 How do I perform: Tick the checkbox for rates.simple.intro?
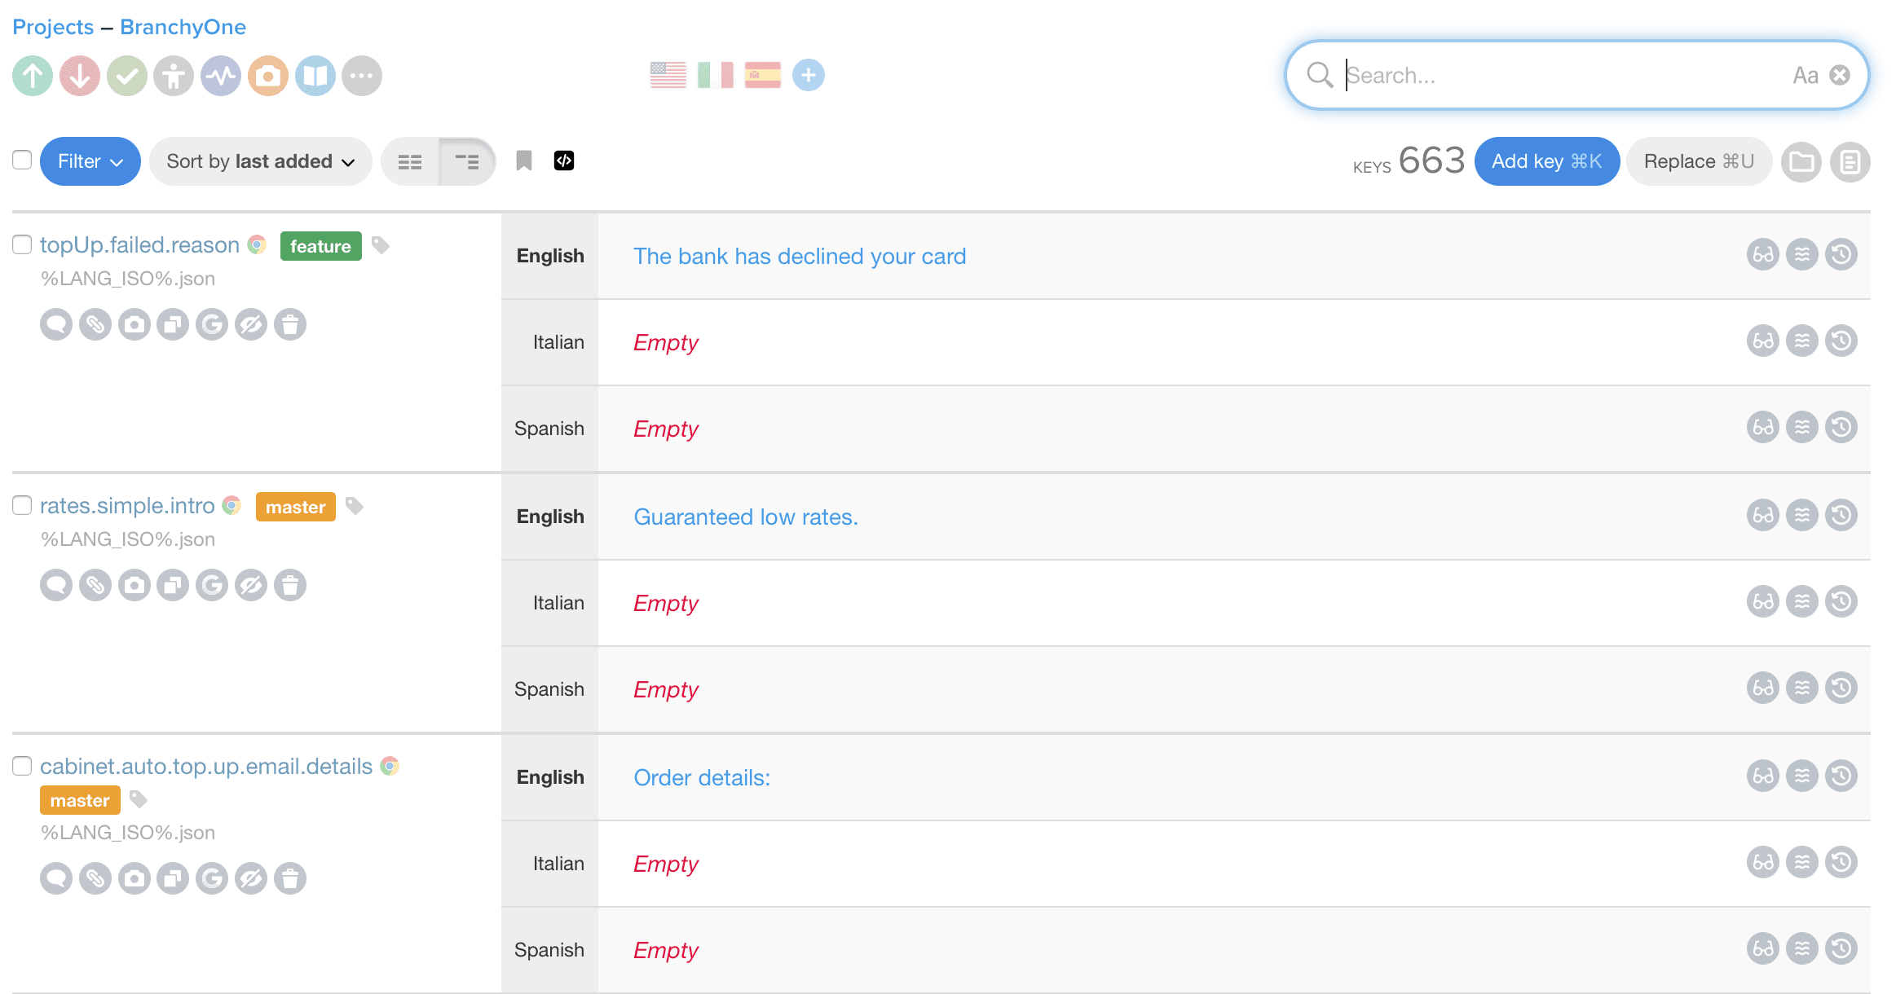pyautogui.click(x=22, y=505)
